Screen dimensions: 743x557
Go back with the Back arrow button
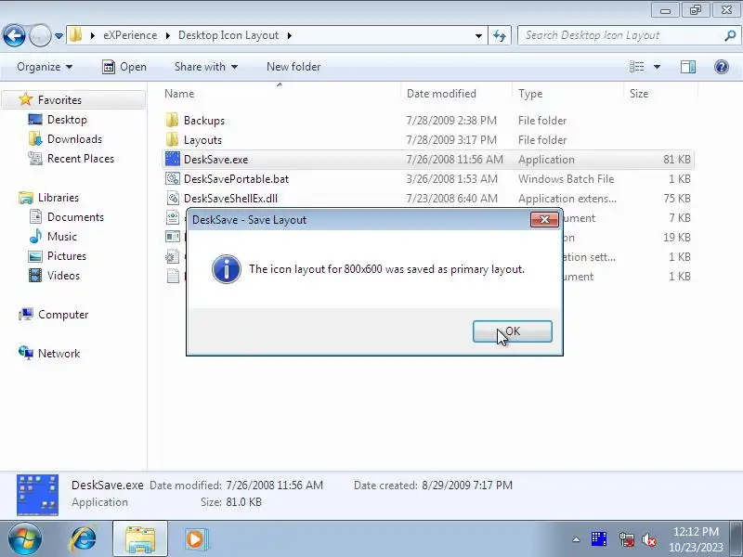[14, 35]
